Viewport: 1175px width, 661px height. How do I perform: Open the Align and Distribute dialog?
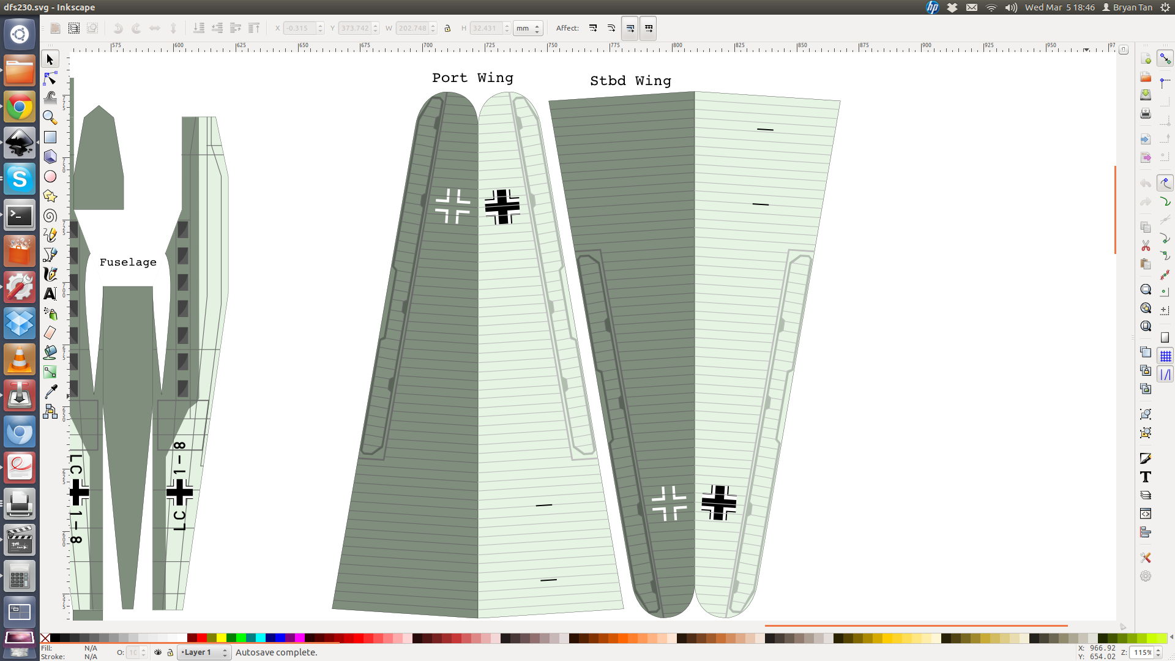(1146, 532)
